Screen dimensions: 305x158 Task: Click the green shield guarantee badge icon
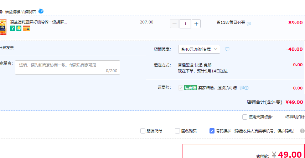tap(19, 28)
